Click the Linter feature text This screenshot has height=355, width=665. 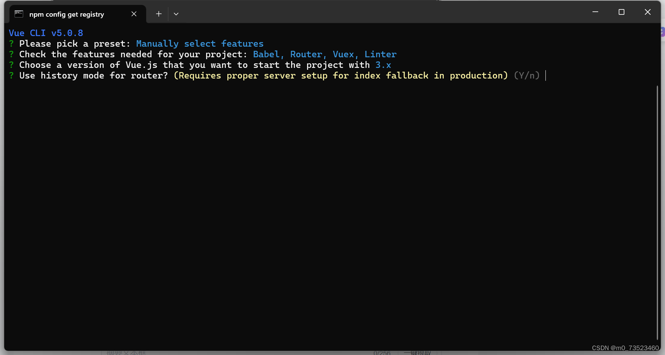[380, 54]
